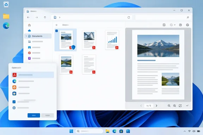
Task: Open more options at preview bar end
Action: coord(187,105)
